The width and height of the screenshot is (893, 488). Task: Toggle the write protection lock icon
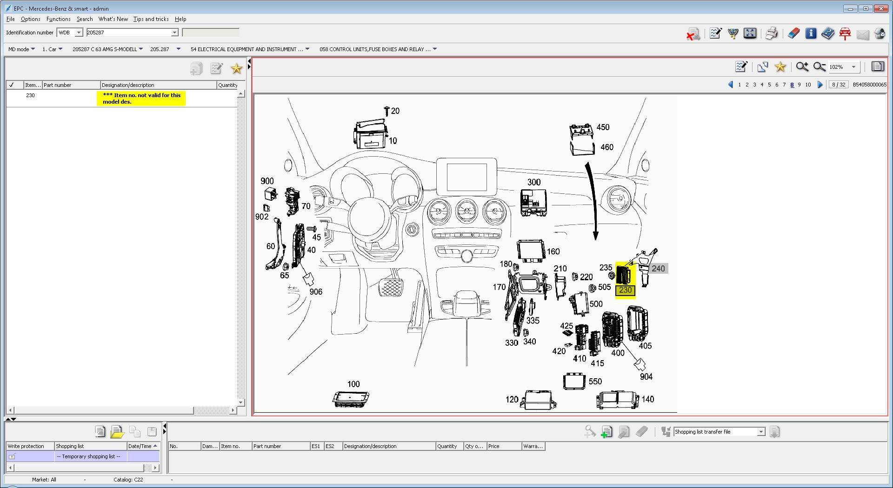click(x=12, y=456)
